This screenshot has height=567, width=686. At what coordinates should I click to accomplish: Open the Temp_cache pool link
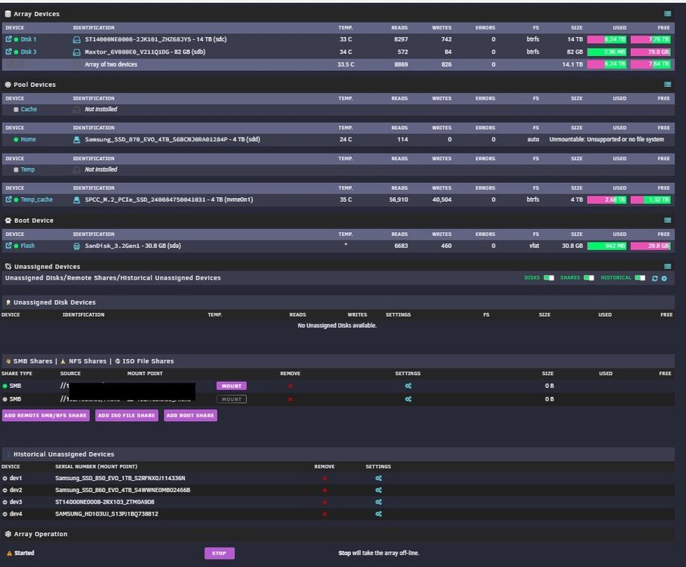click(37, 200)
